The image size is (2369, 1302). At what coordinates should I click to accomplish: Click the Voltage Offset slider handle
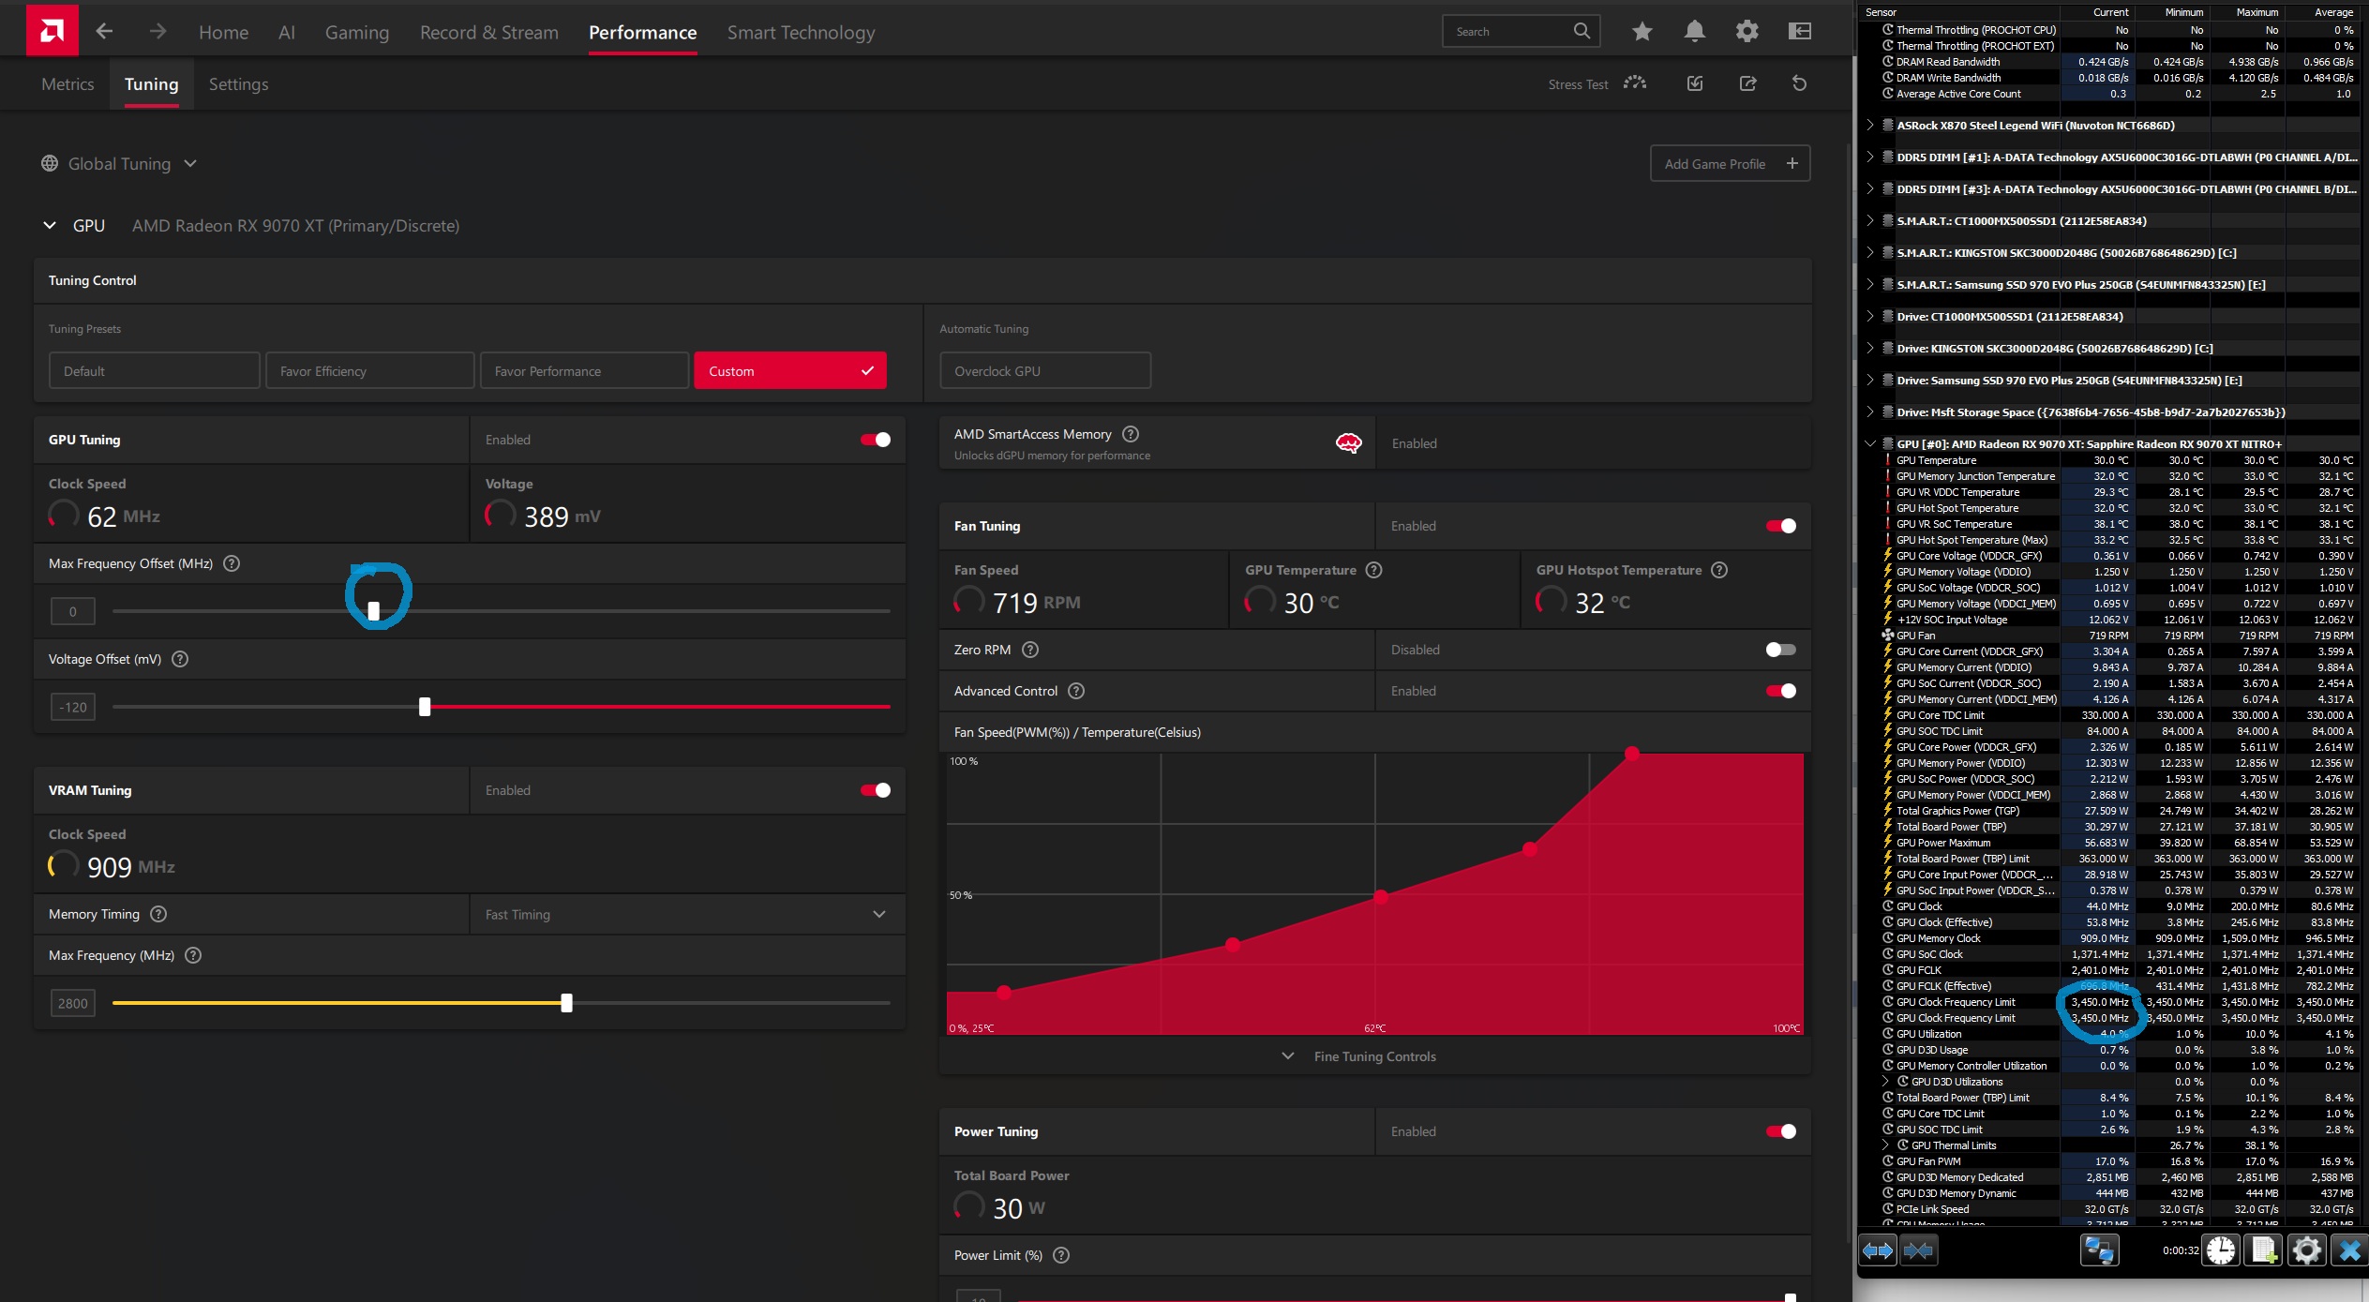click(x=425, y=707)
